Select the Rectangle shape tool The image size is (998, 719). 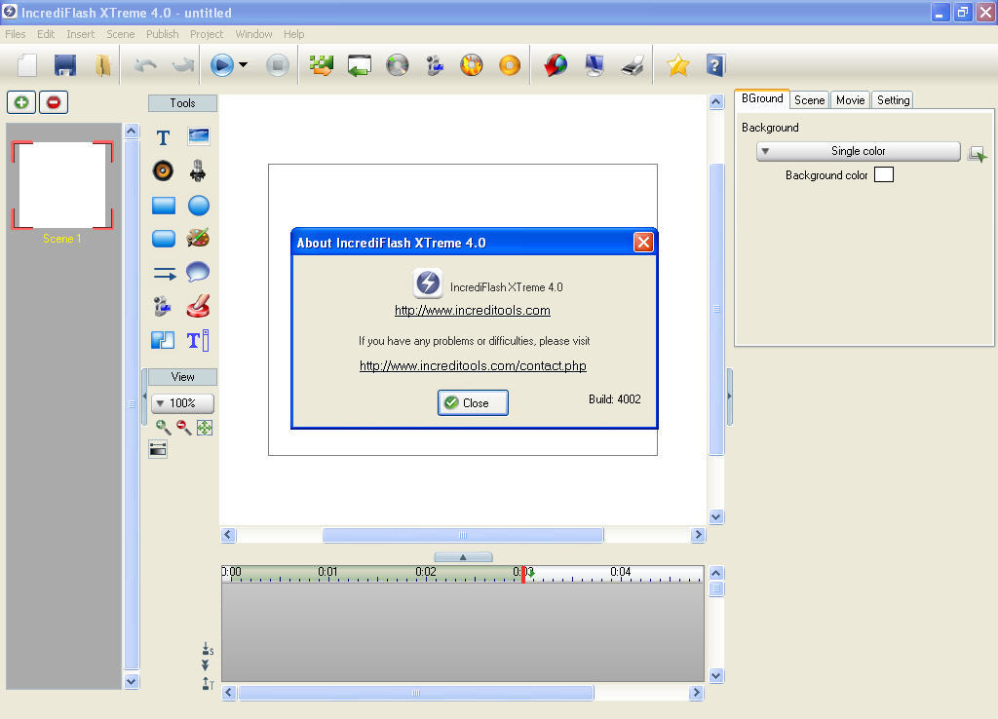point(164,206)
